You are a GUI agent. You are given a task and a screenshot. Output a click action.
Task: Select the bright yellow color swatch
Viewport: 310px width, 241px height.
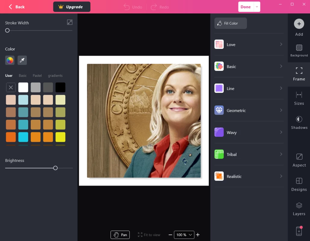pyautogui.click(x=60, y=137)
